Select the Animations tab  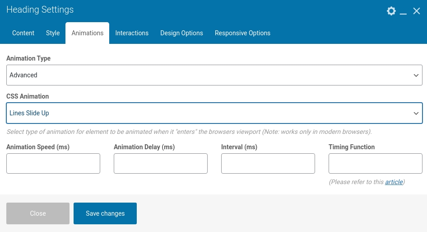click(88, 33)
